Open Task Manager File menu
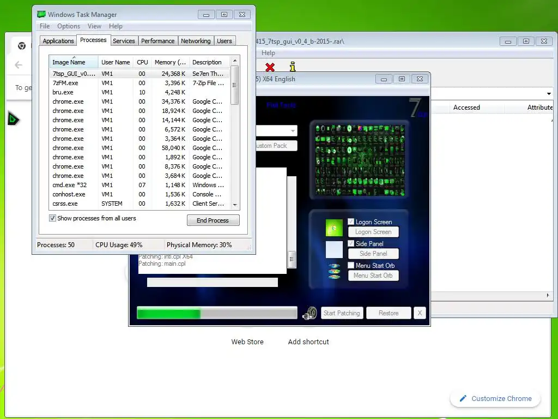The height and width of the screenshot is (419, 558). [x=45, y=26]
